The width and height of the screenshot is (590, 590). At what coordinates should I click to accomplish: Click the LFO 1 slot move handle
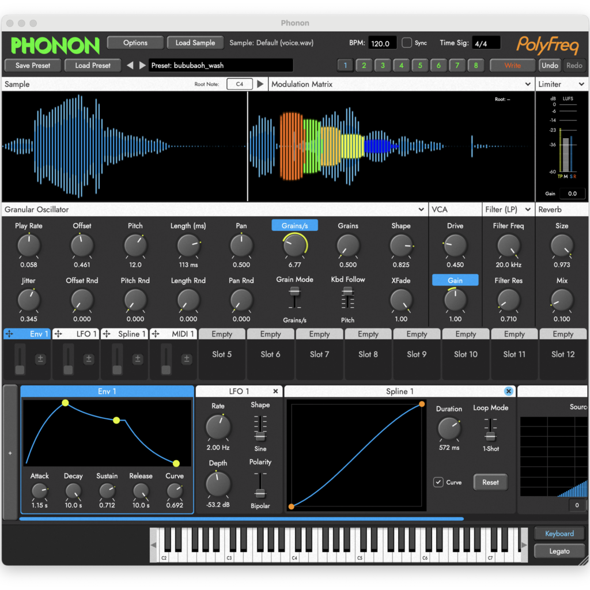tap(58, 334)
